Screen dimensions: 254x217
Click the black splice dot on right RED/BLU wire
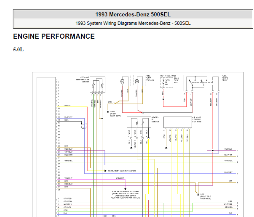[213, 151]
